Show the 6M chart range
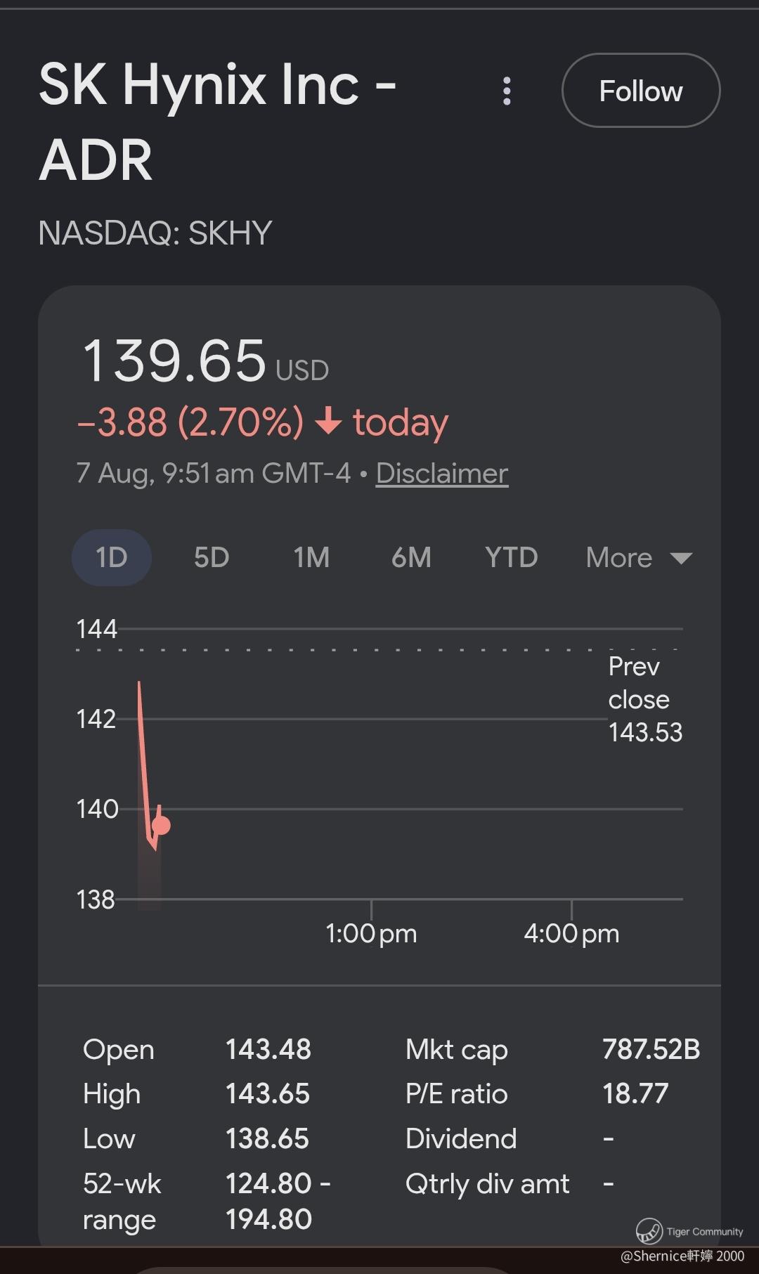The width and height of the screenshot is (759, 1274). point(411,557)
